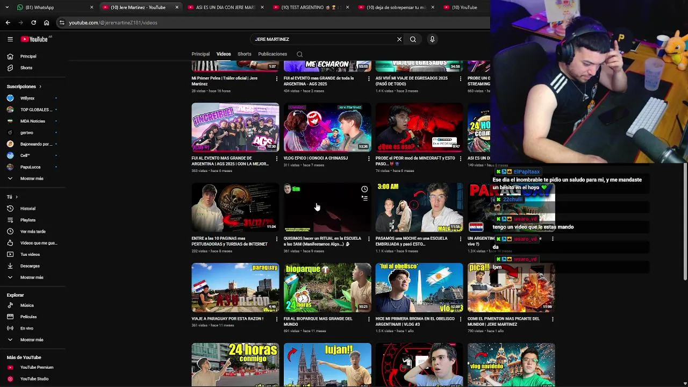Image resolution: width=688 pixels, height=387 pixels.
Task: Open options menu for BIOPARQUE video
Action: (369, 319)
